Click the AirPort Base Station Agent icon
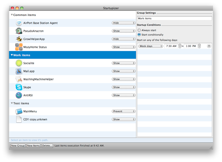Screen dimensions: 222x162 [x=19, y=23]
